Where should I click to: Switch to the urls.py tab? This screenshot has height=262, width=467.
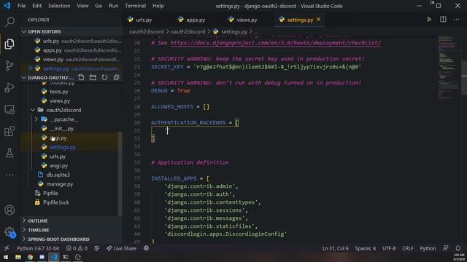click(144, 20)
